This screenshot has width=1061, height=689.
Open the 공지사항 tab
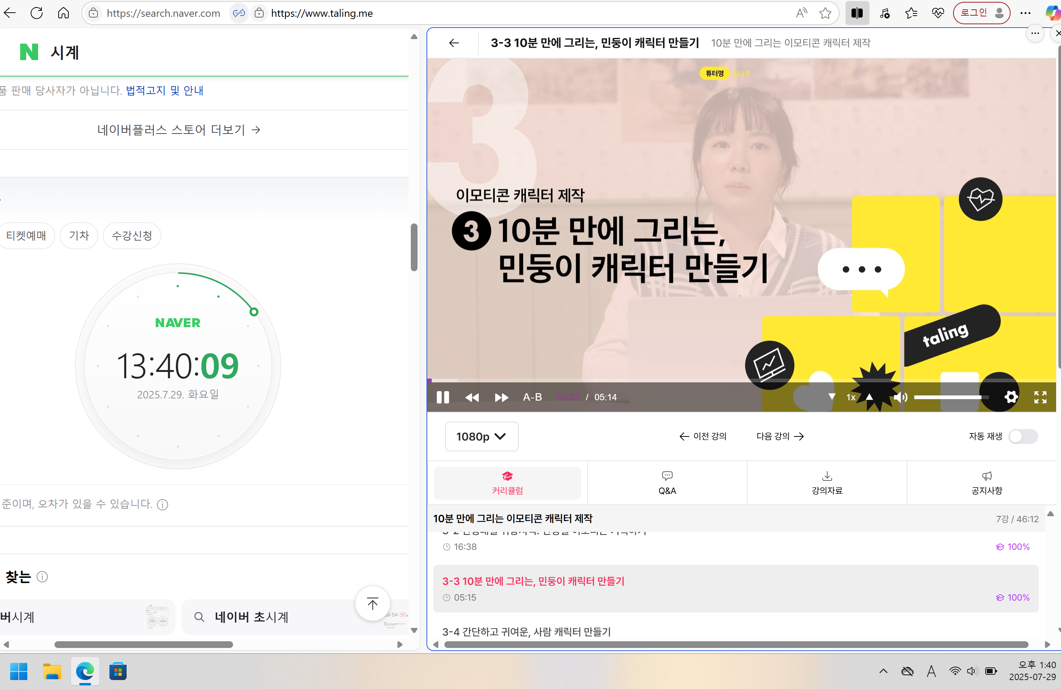click(987, 483)
